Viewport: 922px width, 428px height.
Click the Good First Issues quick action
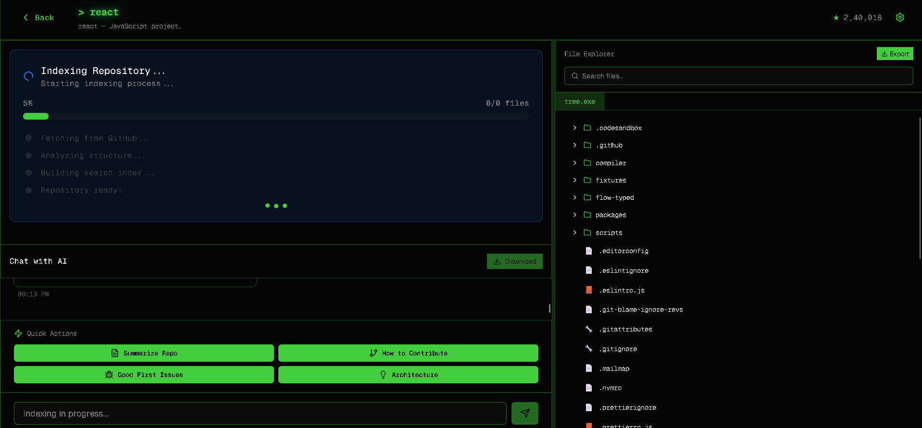click(144, 375)
